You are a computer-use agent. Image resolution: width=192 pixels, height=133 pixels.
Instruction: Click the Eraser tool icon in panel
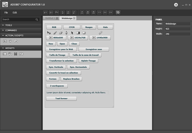[x=60, y=33]
